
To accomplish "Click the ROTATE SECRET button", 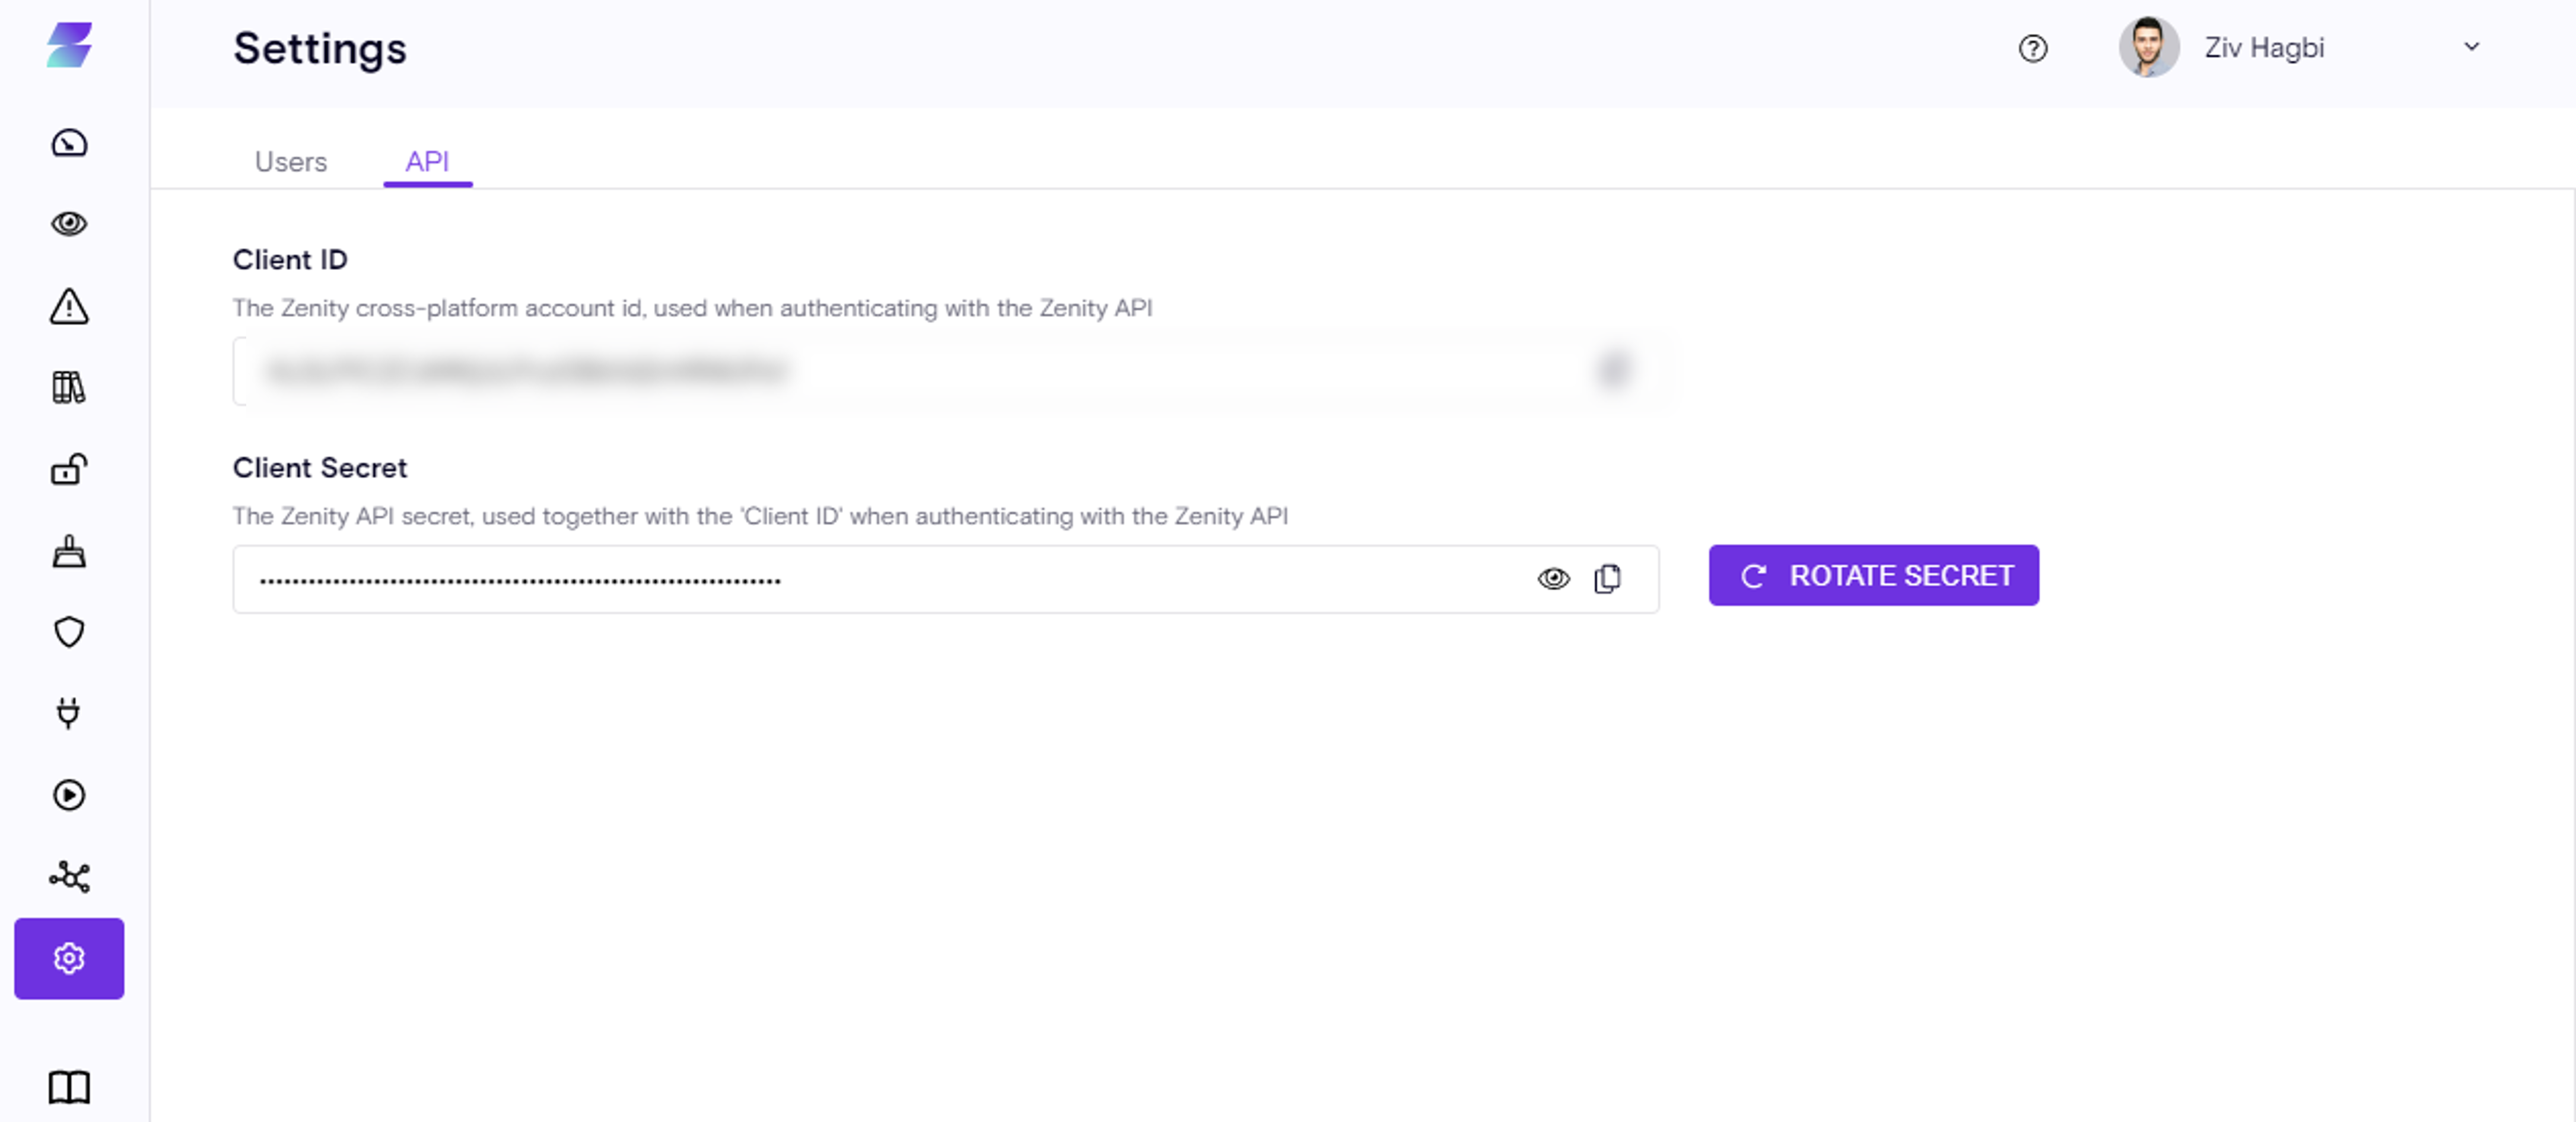I will [x=1873, y=576].
